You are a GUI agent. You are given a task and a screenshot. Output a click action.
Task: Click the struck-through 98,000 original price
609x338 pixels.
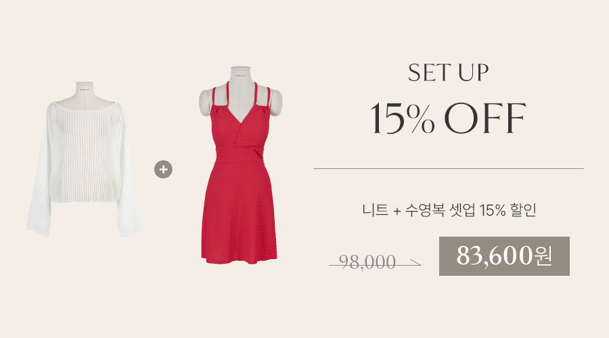pos(367,262)
